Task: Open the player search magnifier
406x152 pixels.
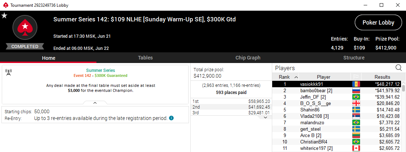Action: click(399, 68)
